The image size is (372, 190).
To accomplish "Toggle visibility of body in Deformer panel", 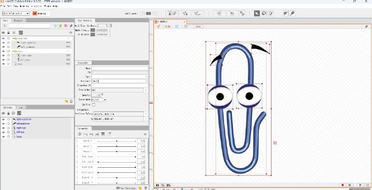I will pos(3,137).
